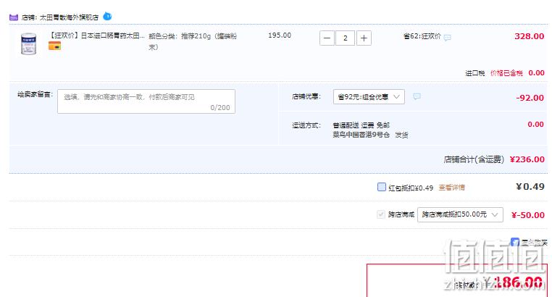Open the product thumbnail of the stomach medicine can
This screenshot has height=297, width=552.
[x=28, y=43]
